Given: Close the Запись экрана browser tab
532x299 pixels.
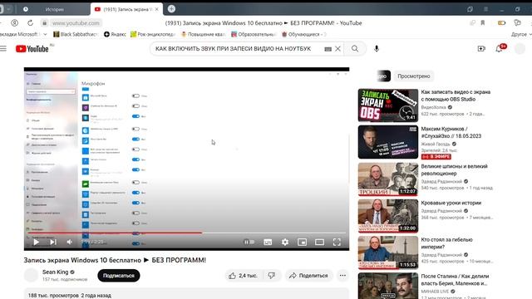Looking at the screenshot, I should 157,9.
